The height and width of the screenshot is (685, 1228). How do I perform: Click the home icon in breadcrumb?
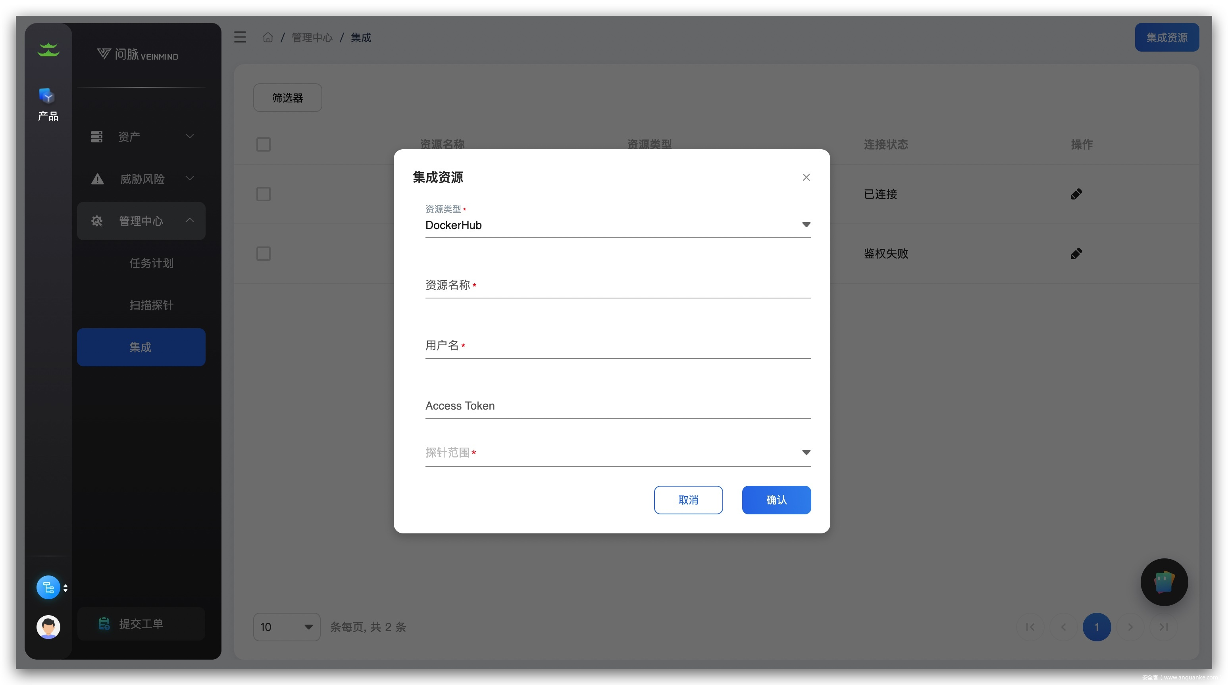(x=268, y=37)
